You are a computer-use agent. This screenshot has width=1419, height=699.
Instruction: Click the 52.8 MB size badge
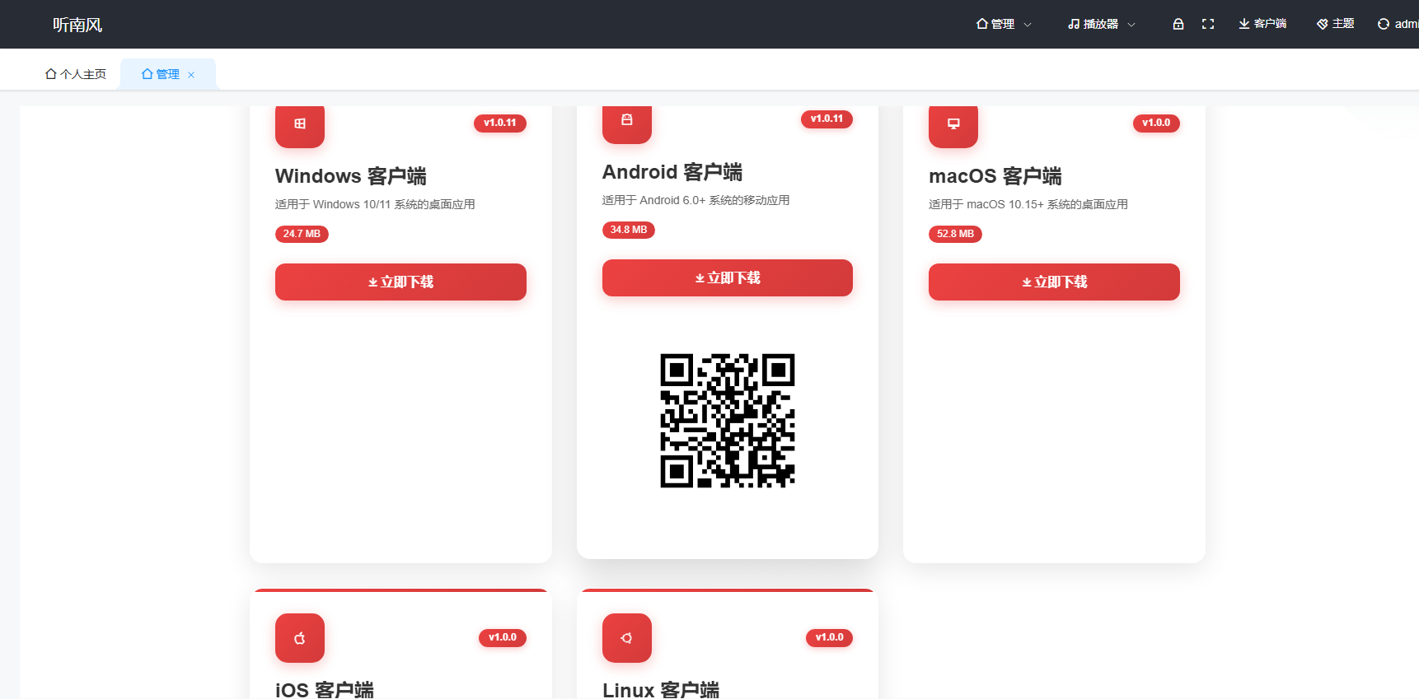pos(955,235)
